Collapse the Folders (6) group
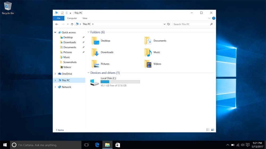266x149 pixels. pyautogui.click(x=88, y=32)
